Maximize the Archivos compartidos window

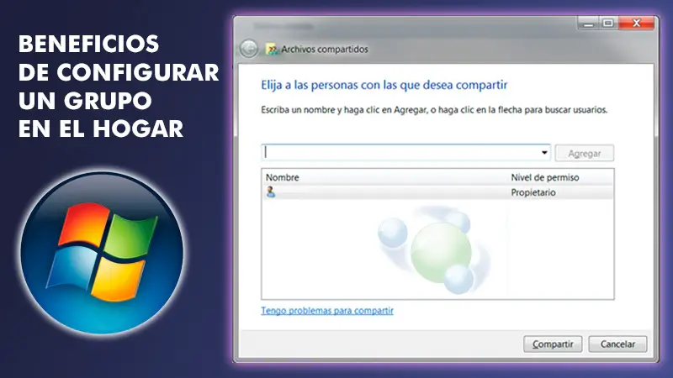click(x=608, y=24)
